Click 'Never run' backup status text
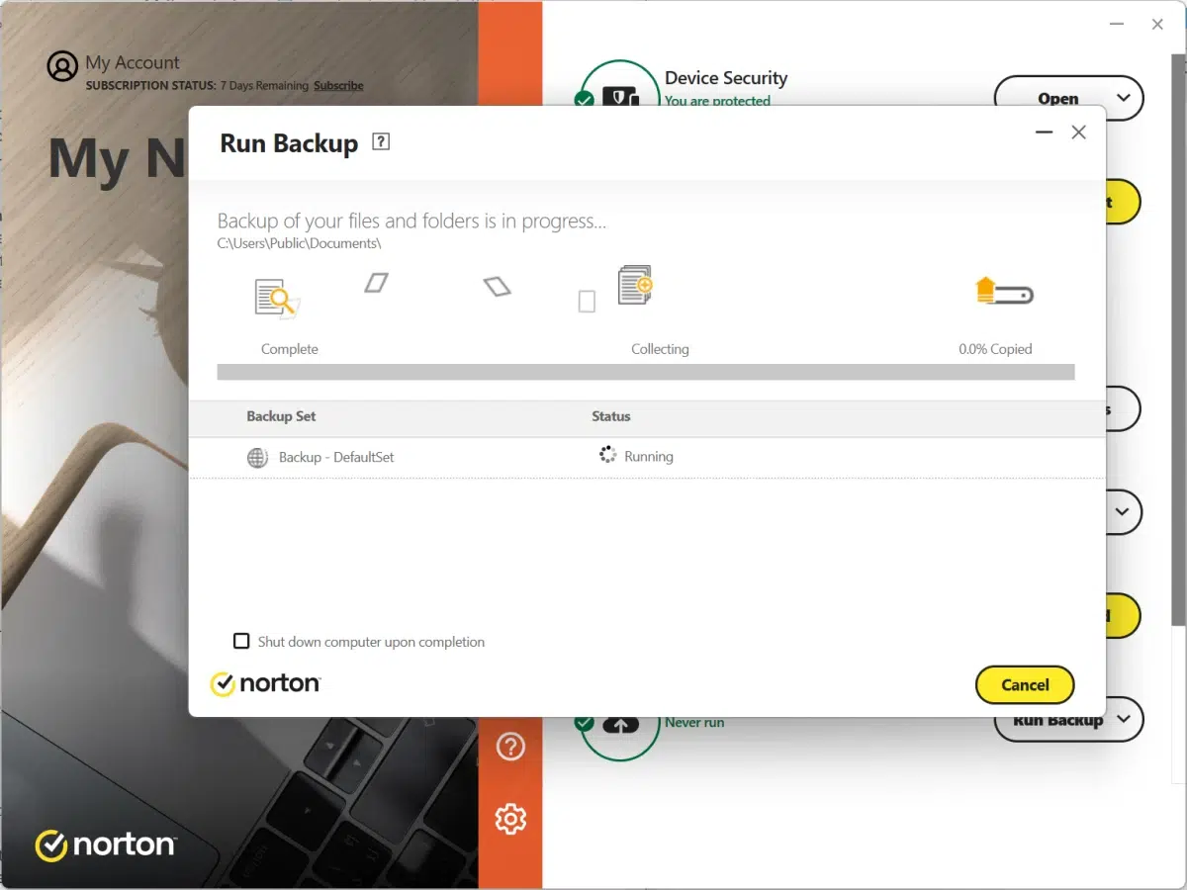 pos(694,723)
